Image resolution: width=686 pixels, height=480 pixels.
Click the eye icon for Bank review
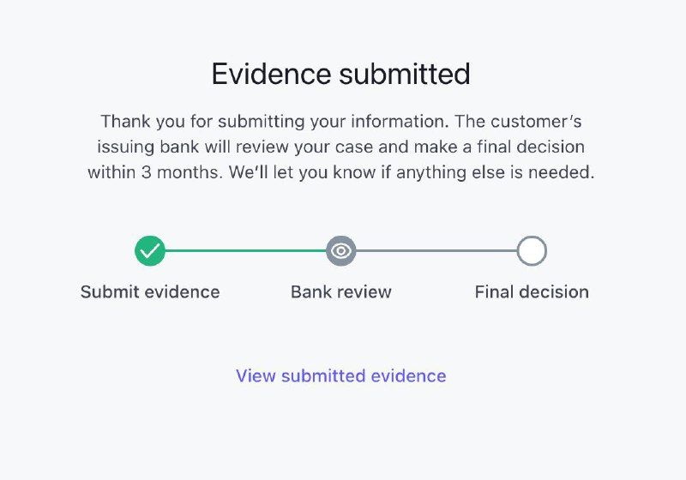pos(340,251)
